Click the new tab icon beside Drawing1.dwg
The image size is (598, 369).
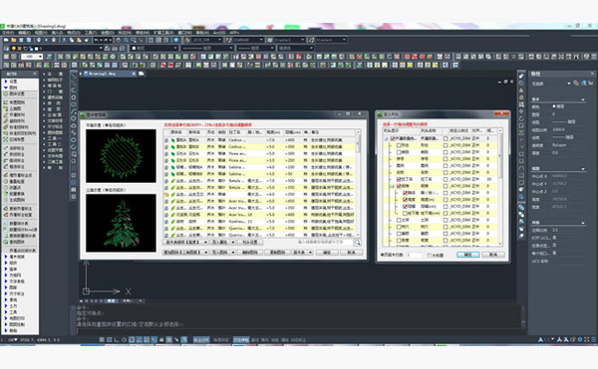[142, 74]
